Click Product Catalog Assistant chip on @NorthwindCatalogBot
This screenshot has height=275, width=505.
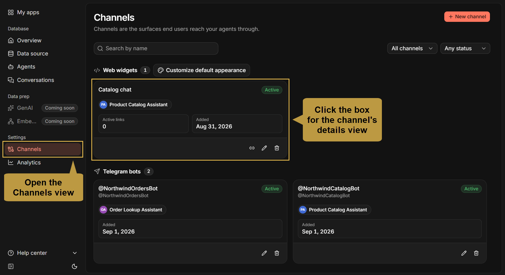pyautogui.click(x=335, y=210)
